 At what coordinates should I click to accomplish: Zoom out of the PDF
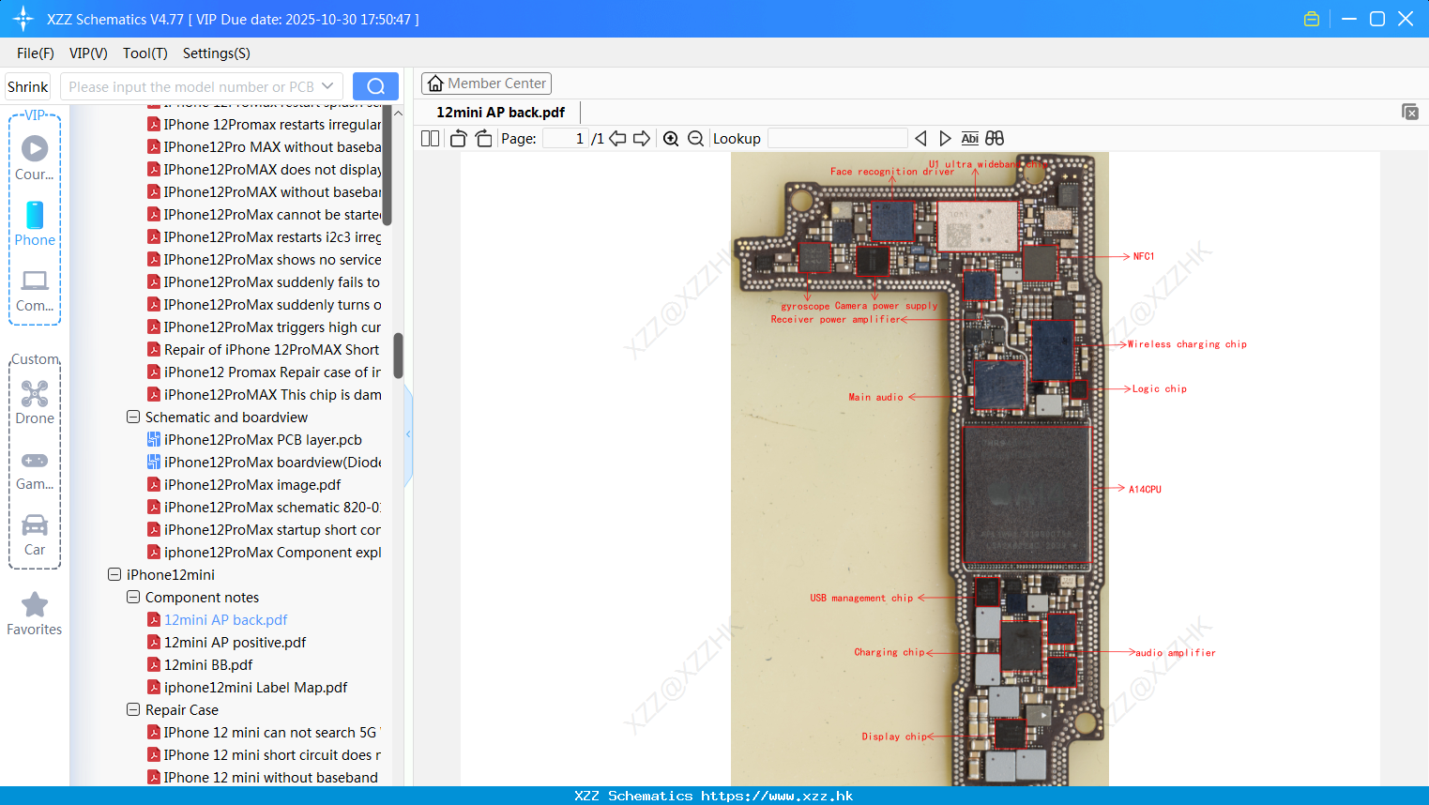(695, 138)
